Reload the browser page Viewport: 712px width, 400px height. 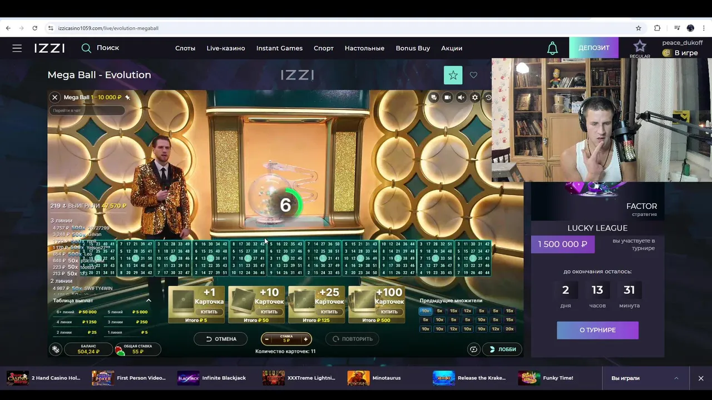[34, 28]
